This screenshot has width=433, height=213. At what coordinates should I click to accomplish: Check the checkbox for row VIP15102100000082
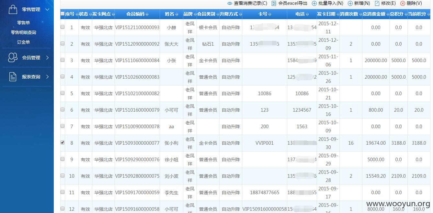coord(63,93)
